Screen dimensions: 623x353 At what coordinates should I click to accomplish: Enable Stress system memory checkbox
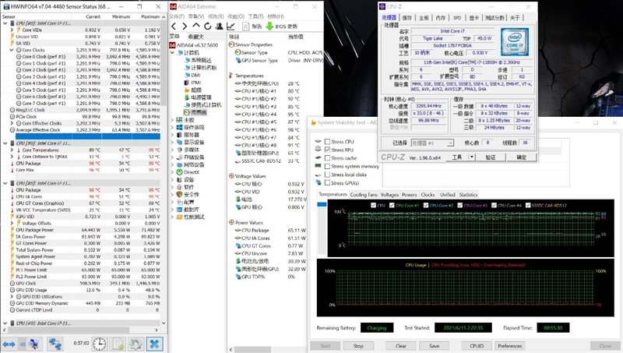click(x=327, y=166)
